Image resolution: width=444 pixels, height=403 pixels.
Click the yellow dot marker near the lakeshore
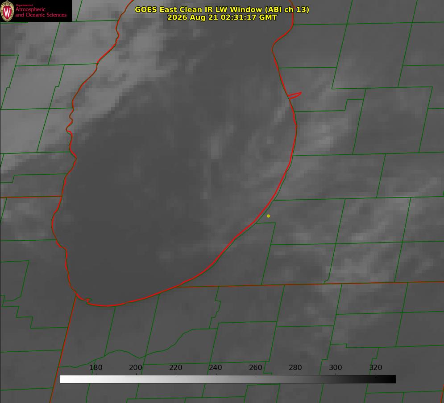(x=268, y=216)
